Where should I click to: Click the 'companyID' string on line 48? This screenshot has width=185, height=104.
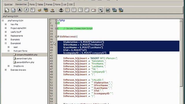click(x=98, y=72)
